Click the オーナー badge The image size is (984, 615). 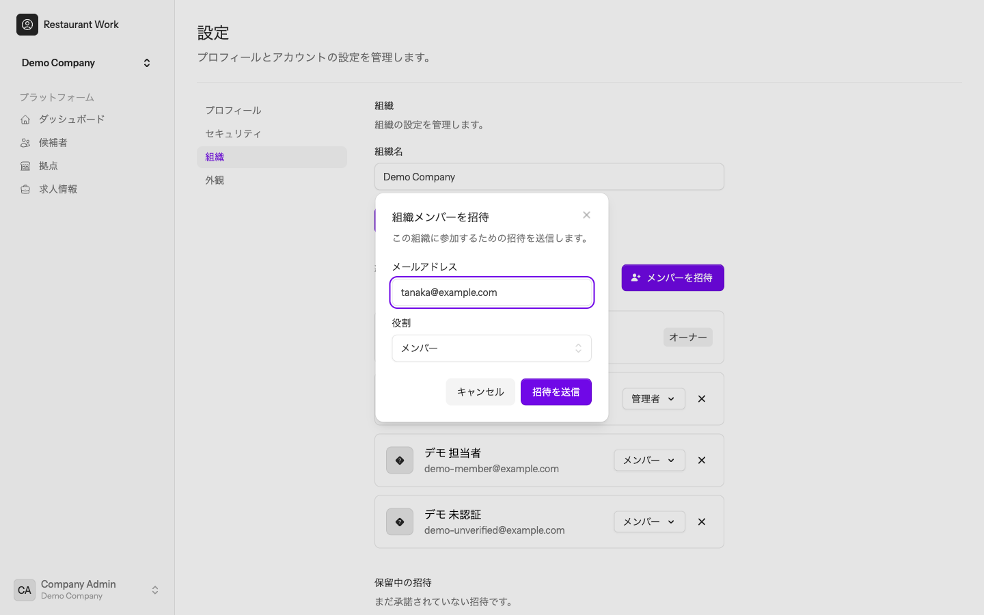pyautogui.click(x=688, y=338)
